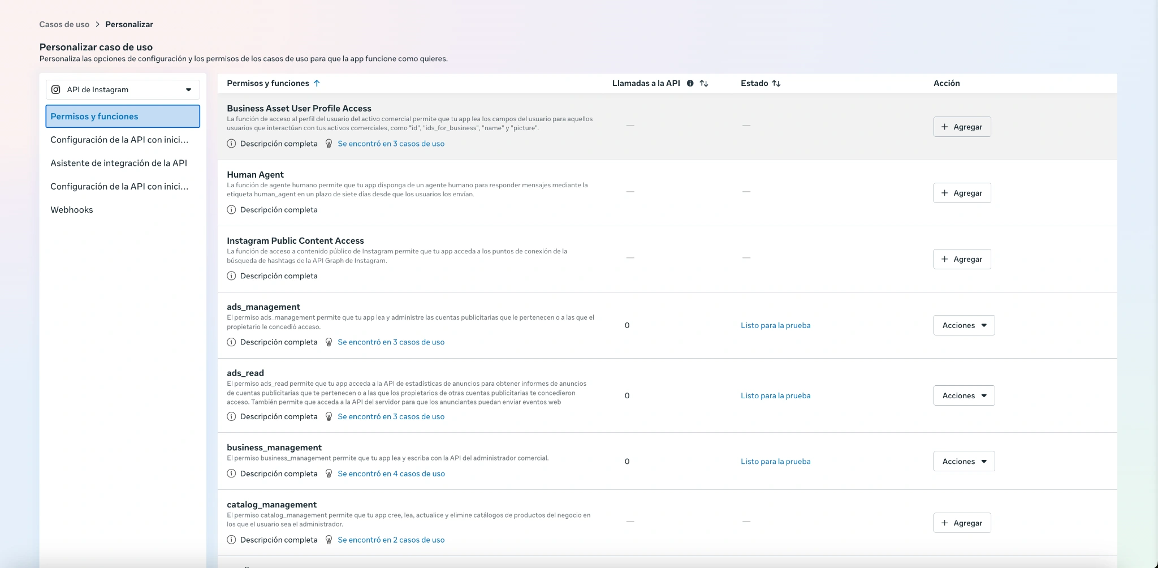Image resolution: width=1158 pixels, height=568 pixels.
Task: Open Descripción completa for catalog_management
Action: (x=279, y=540)
